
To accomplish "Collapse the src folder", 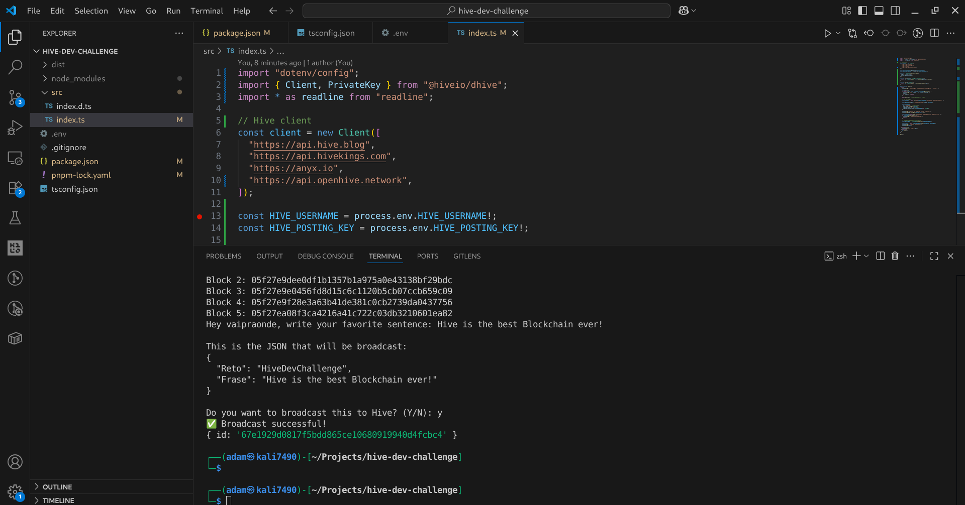I will (56, 92).
